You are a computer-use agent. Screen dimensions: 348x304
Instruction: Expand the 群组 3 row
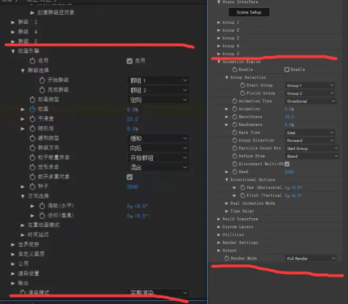coord(13,22)
